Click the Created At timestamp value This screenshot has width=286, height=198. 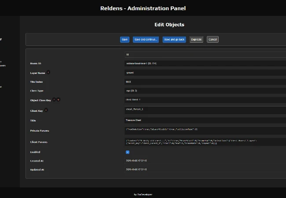coord(136,161)
